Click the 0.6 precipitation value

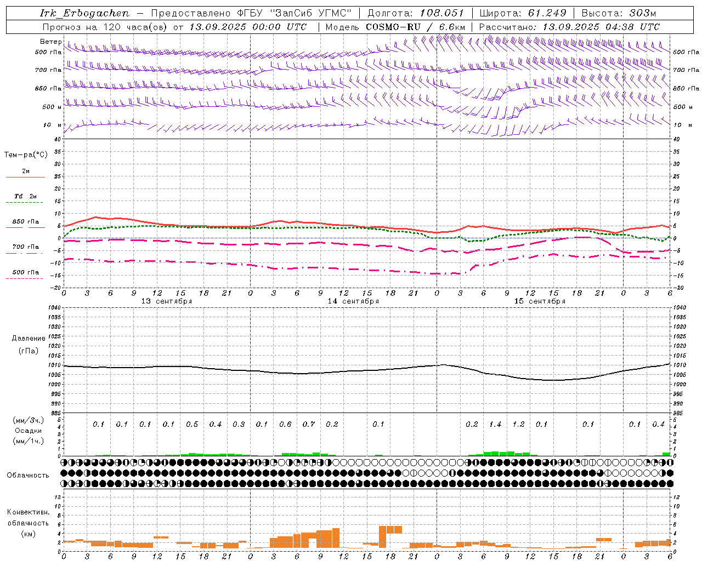285,425
